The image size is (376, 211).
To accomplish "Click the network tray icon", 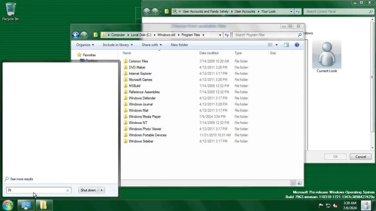I will click(x=328, y=205).
